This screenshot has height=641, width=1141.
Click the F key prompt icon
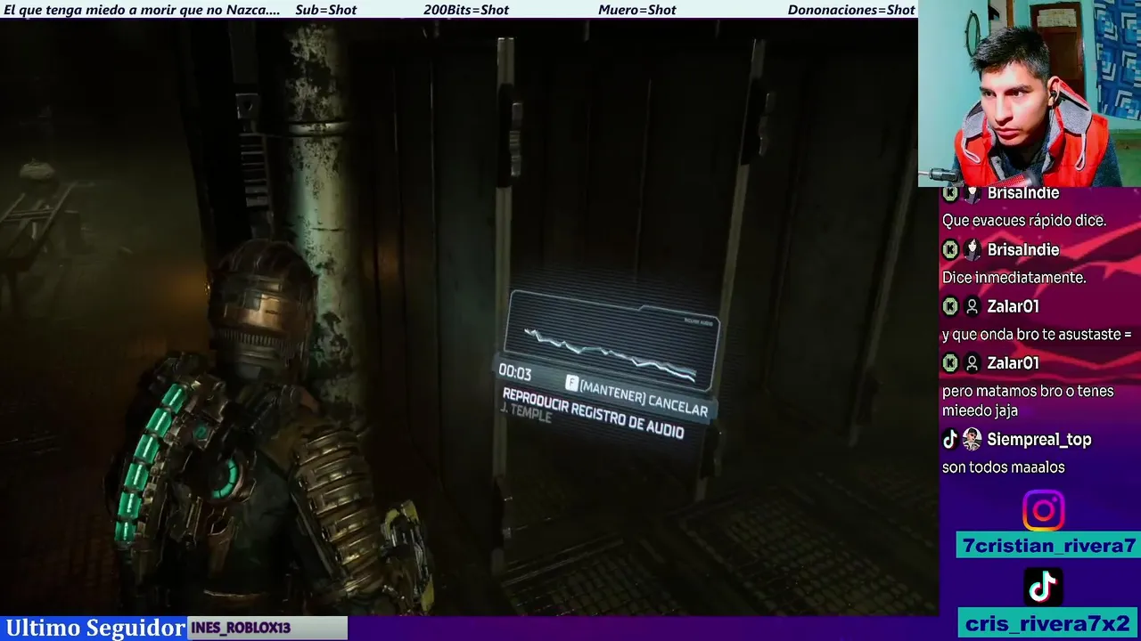(572, 384)
